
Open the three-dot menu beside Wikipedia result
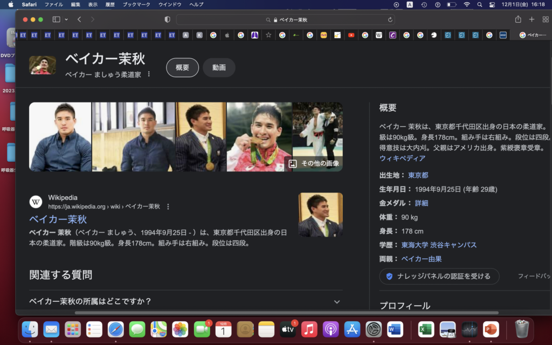(168, 206)
